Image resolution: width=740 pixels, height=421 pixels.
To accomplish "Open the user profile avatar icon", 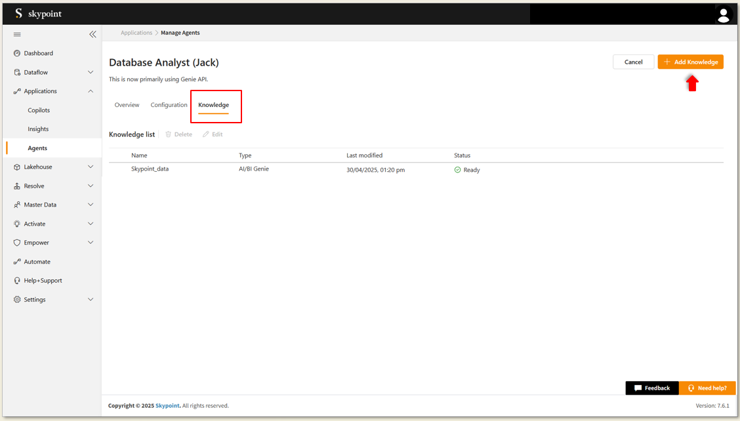I will pos(723,14).
